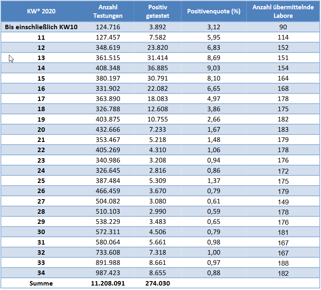This screenshot has width=321, height=290.
Task: Click the 124.716 tests cell
Action: coord(108,27)
